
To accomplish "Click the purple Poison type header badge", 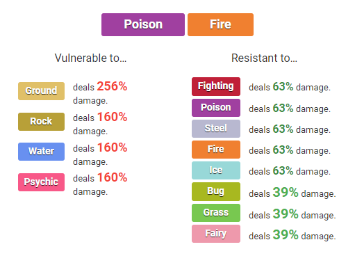I will pyautogui.click(x=143, y=24).
